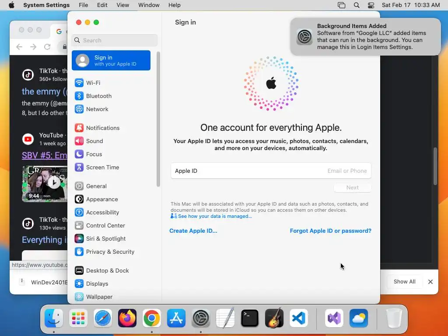Select Sign in with your Apple ID

(111, 60)
